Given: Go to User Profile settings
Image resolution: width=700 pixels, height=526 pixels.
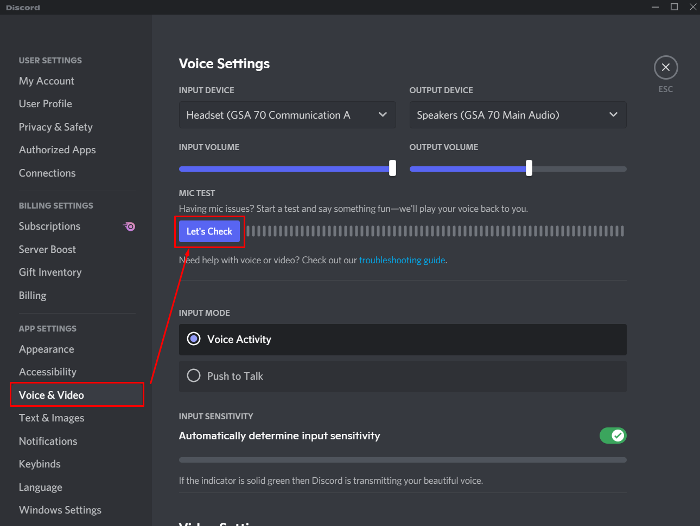Looking at the screenshot, I should 46,103.
